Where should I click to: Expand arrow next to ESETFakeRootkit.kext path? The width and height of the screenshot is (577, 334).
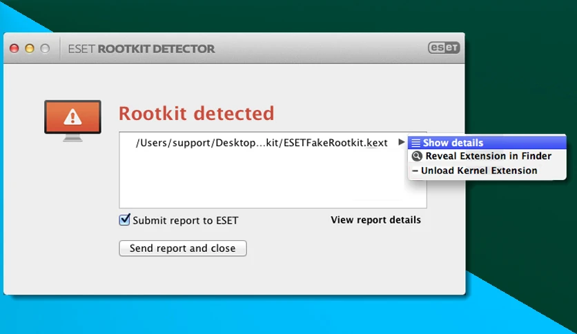pyautogui.click(x=402, y=142)
